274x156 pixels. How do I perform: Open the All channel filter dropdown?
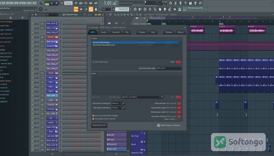(52, 15)
